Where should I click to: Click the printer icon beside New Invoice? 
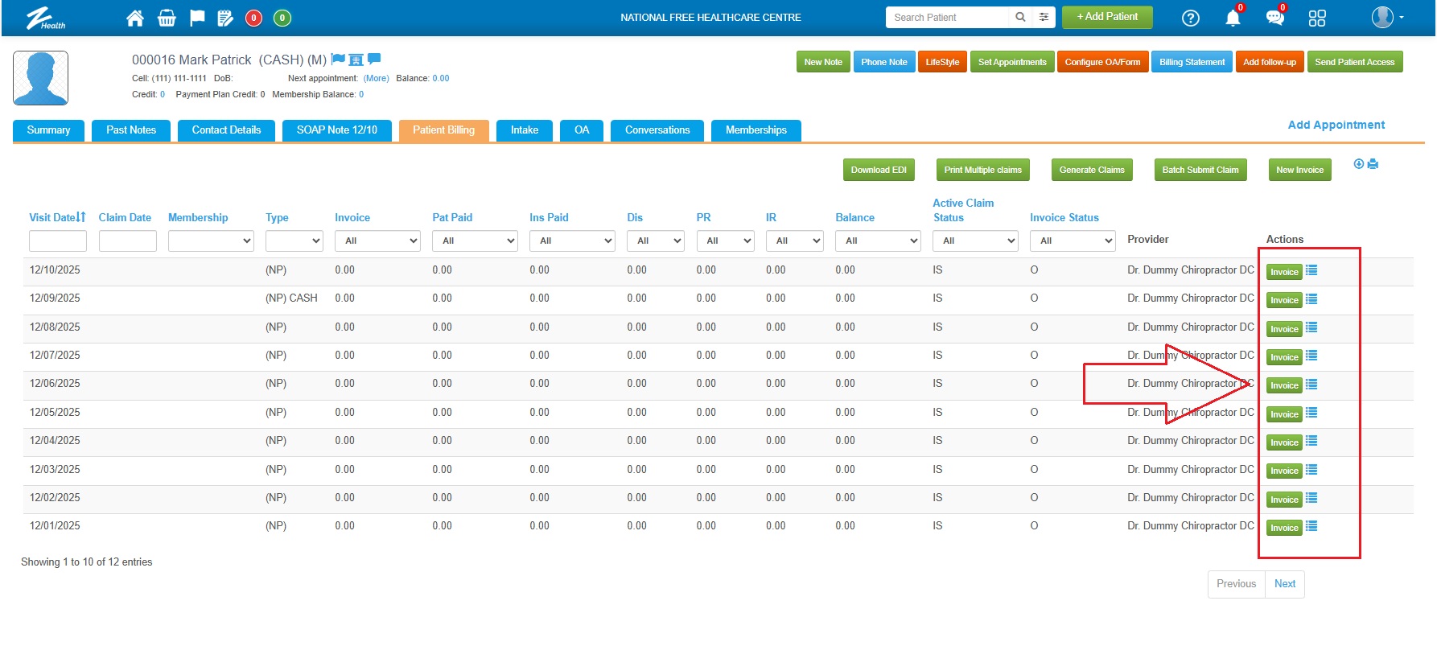1373,164
